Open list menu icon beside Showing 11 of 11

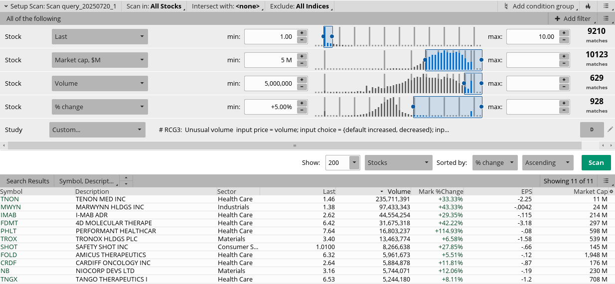606,181
